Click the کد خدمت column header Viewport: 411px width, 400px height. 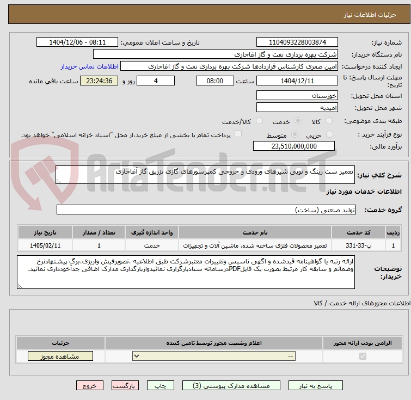pos(358,232)
